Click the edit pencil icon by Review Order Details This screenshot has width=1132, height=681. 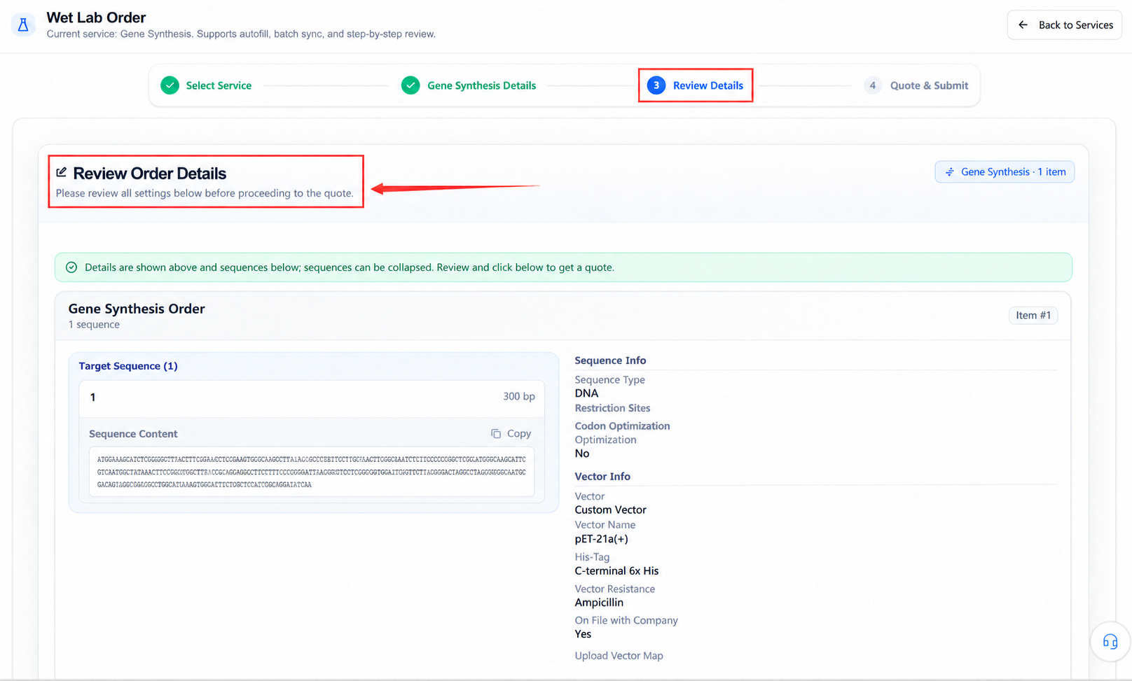pyautogui.click(x=62, y=172)
